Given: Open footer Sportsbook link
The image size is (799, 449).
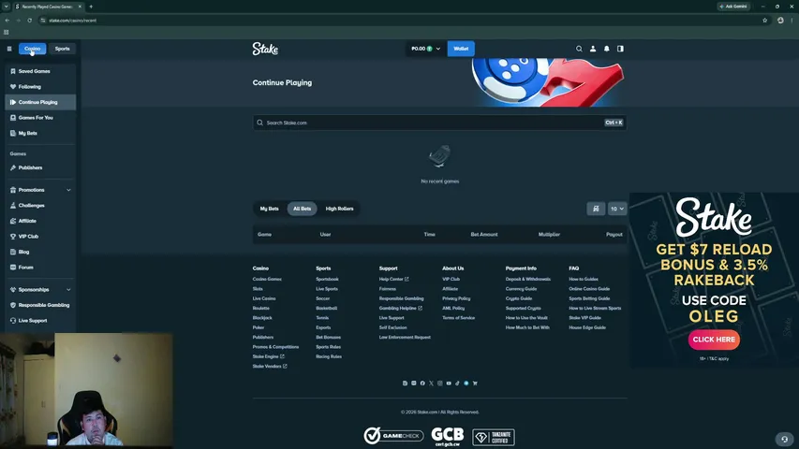Looking at the screenshot, I should click(x=327, y=279).
